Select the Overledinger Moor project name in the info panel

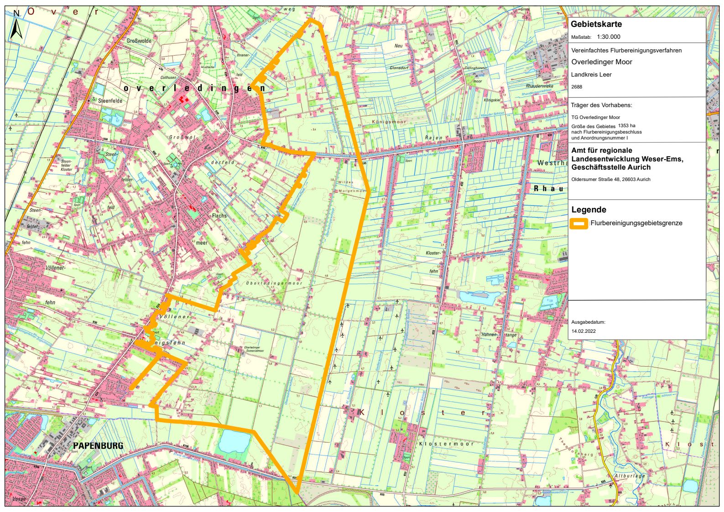click(x=601, y=62)
